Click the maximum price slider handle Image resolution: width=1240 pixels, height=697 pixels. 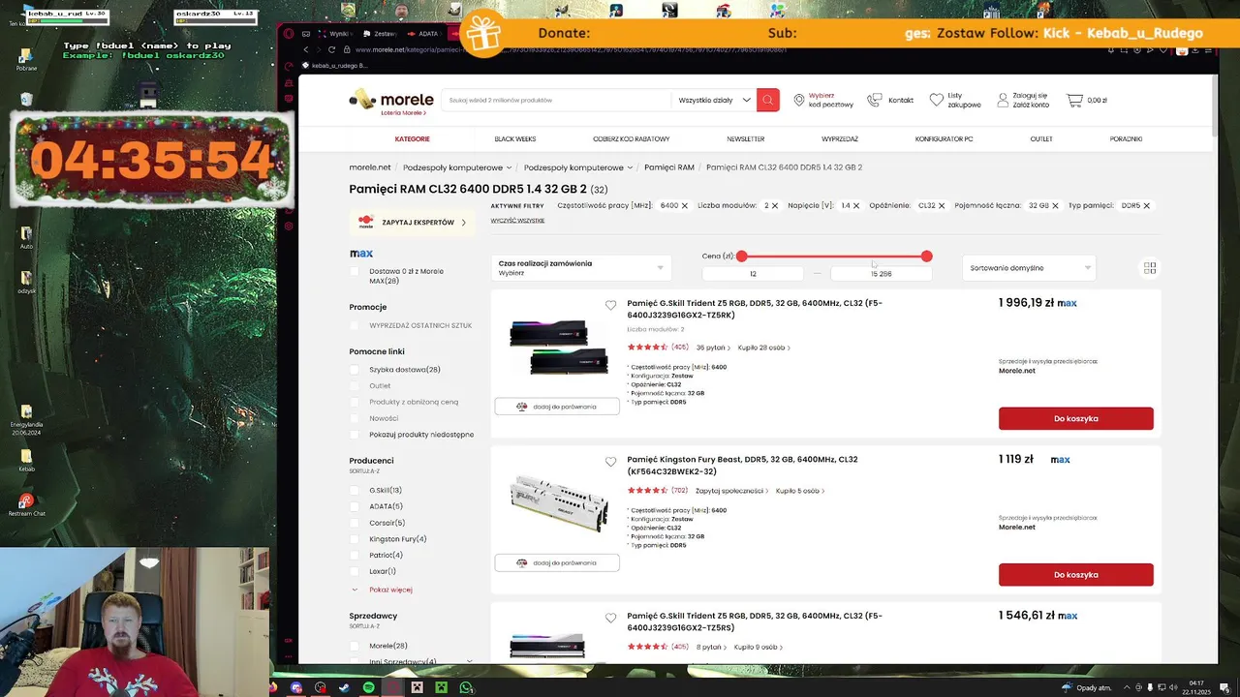point(927,257)
